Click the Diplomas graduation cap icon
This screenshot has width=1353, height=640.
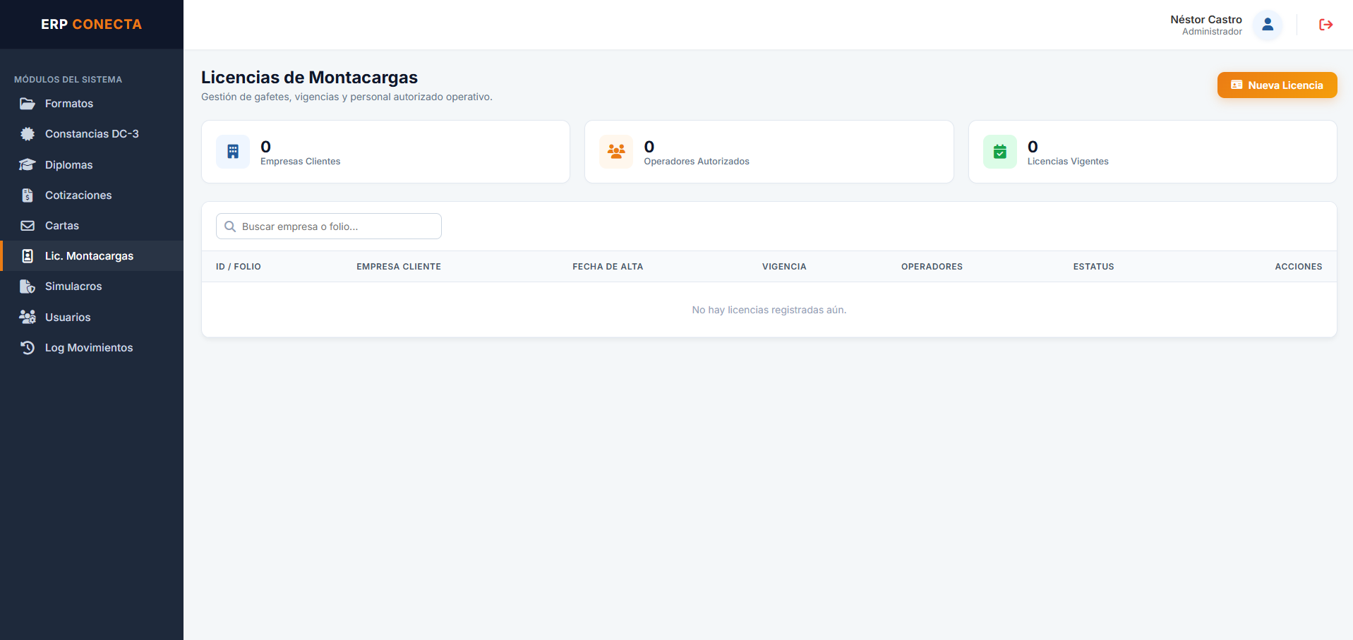[28, 164]
